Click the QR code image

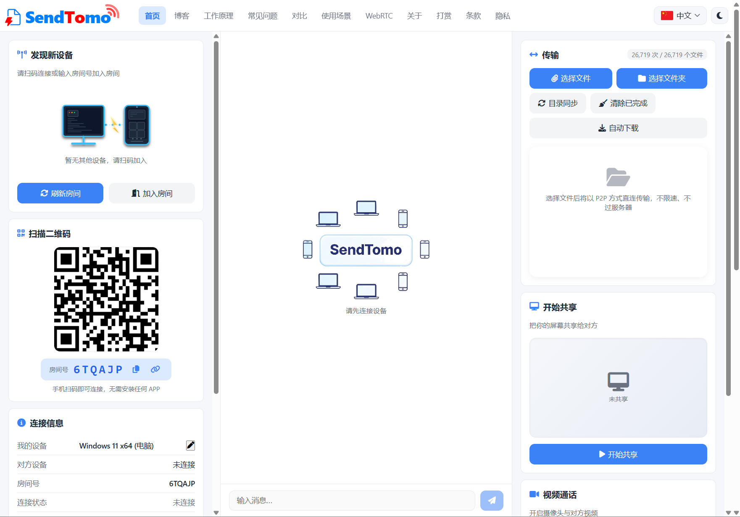(106, 299)
